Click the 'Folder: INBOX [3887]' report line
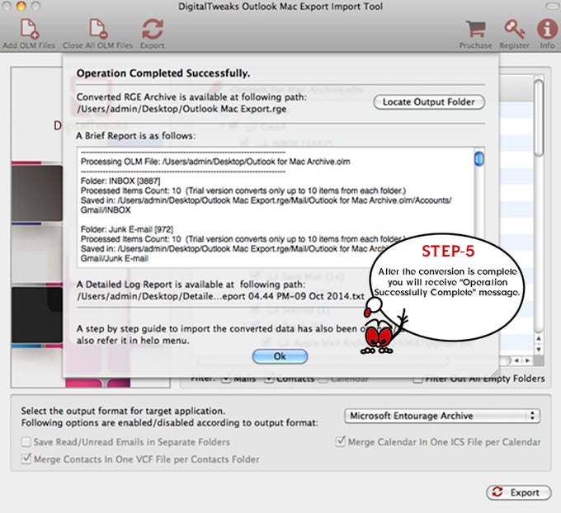 click(x=120, y=181)
